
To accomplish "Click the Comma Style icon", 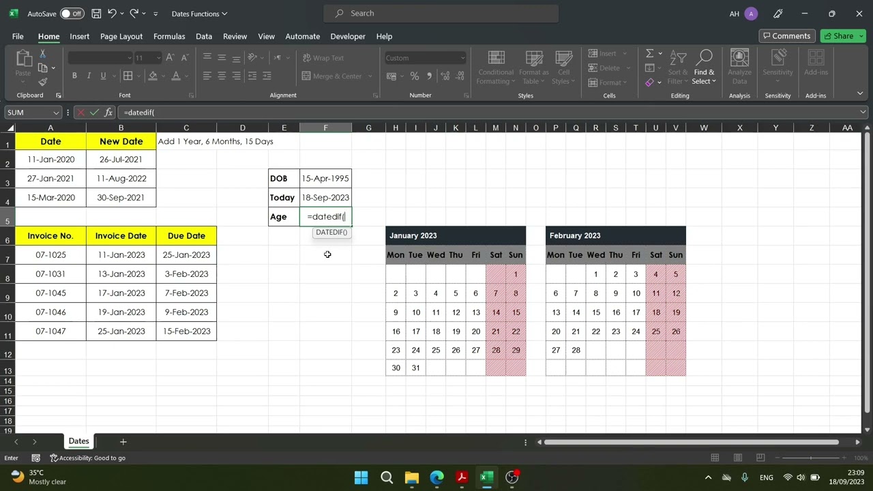I will pyautogui.click(x=429, y=76).
